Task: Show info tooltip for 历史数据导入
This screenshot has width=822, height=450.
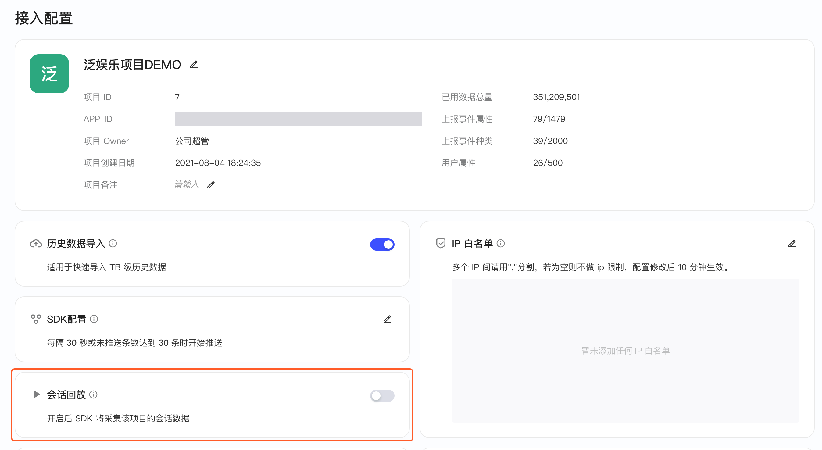Action: pyautogui.click(x=113, y=244)
